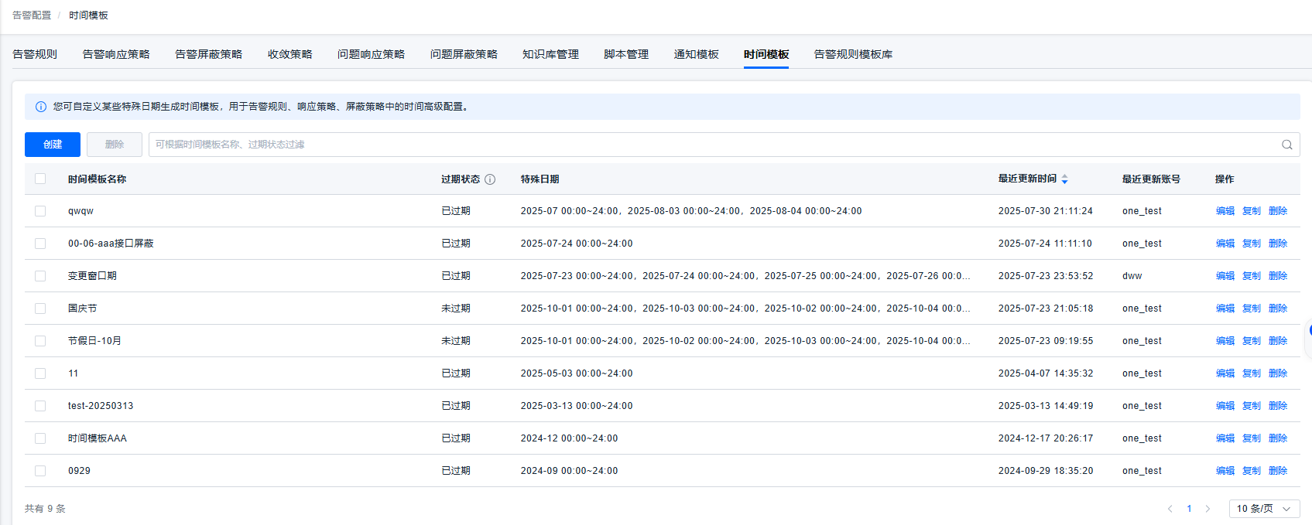Toggle checkbox for the 0929 template

(x=40, y=471)
